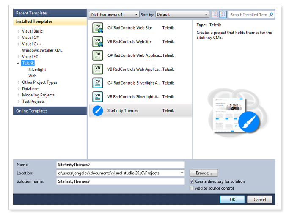
Task: Click the VB RadControls Web Application icon
Action: 98,69
